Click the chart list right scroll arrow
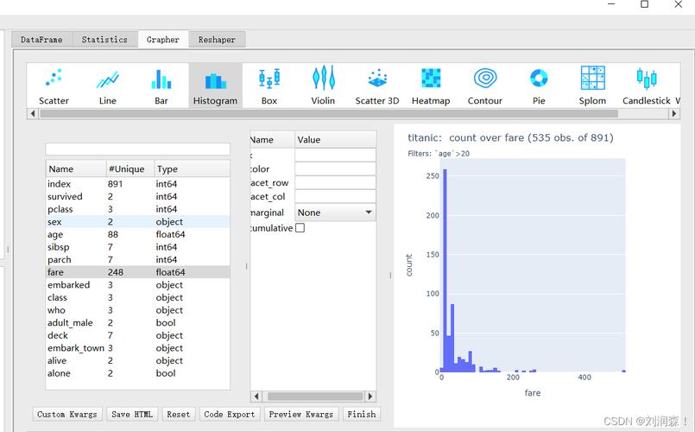The image size is (695, 432). [x=673, y=113]
